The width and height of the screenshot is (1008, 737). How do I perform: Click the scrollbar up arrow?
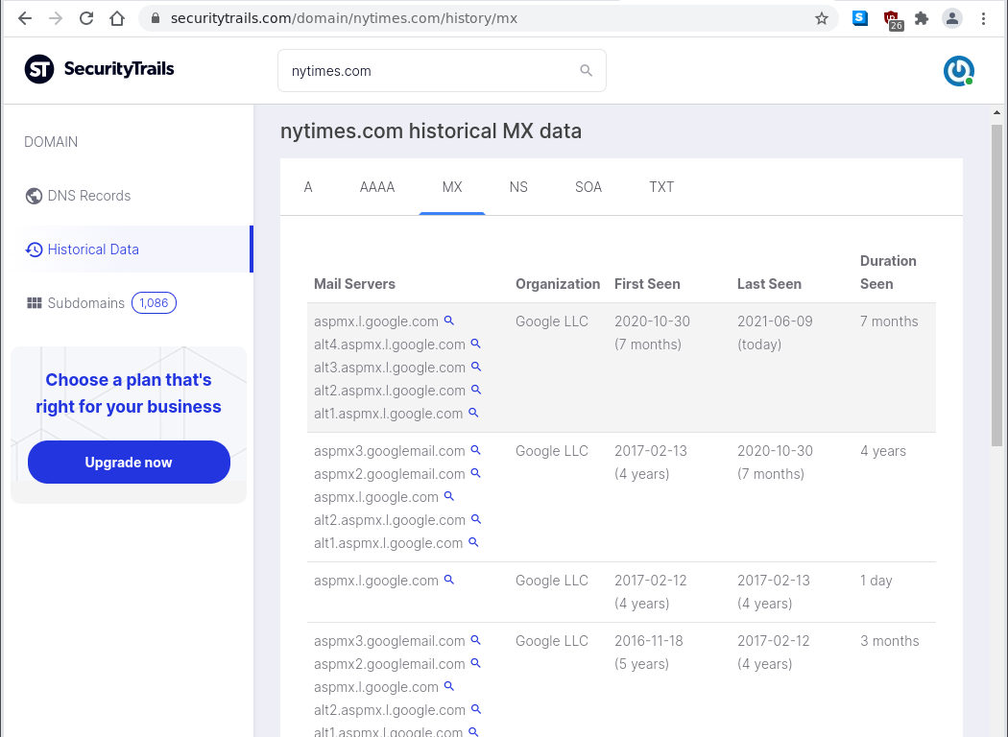point(997,112)
